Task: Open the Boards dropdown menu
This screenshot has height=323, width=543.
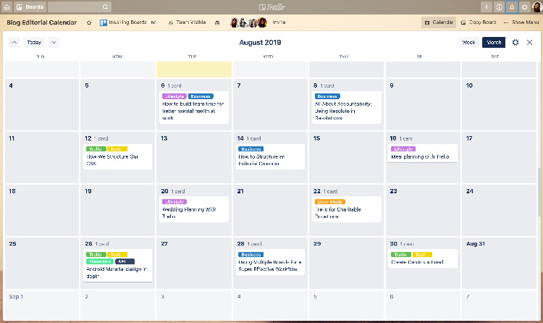Action: [30, 7]
